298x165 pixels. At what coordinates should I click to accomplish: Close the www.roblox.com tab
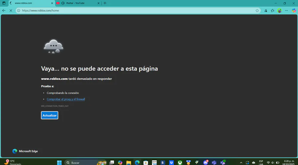pyautogui.click(x=52, y=3)
